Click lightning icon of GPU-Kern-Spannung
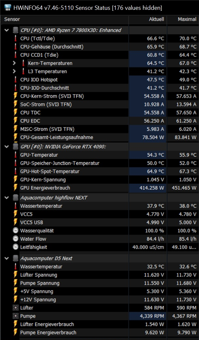This screenshot has width=199, height=340. (15, 179)
